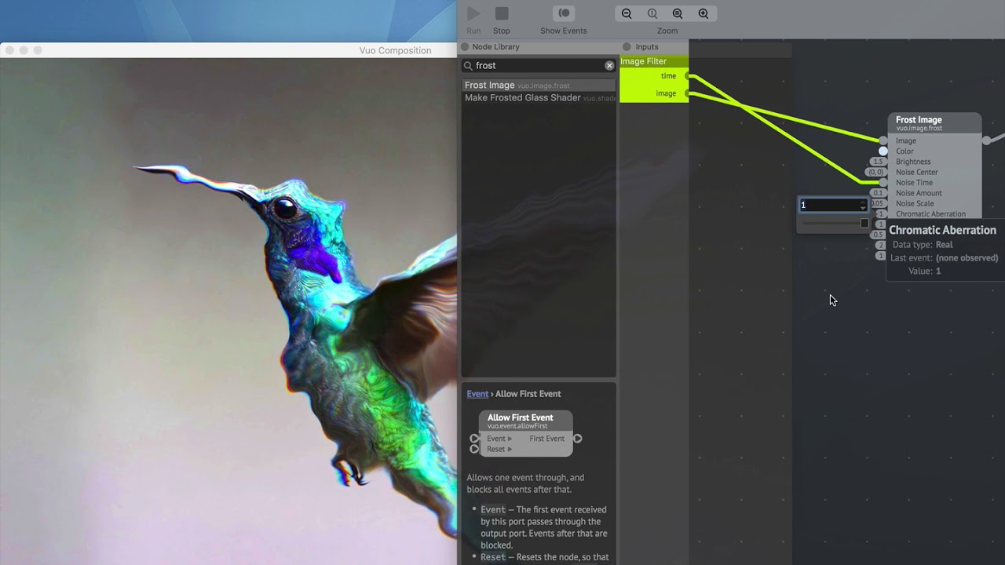The height and width of the screenshot is (565, 1005).
Task: Toggle the Show Events button
Action: 564,14
